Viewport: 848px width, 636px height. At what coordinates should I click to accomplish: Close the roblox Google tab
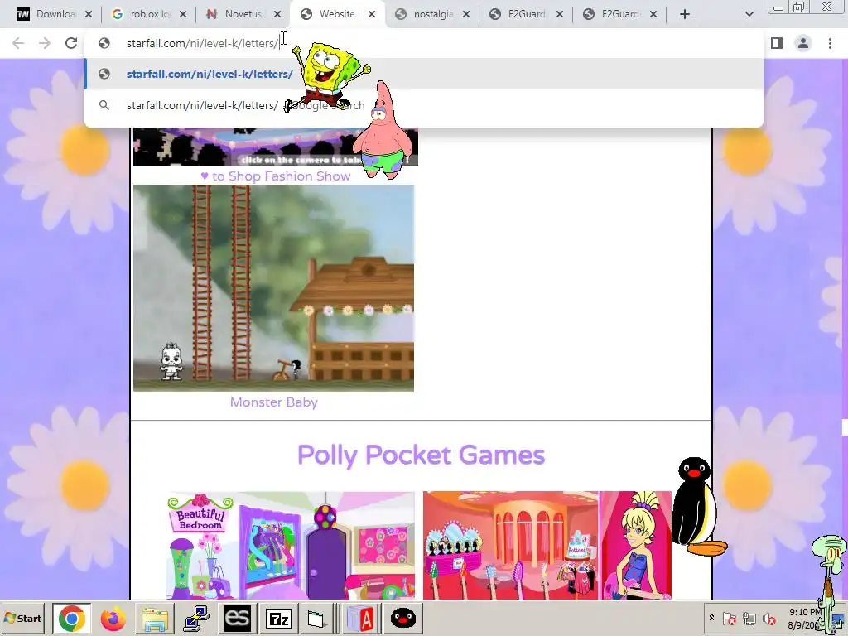(x=183, y=14)
